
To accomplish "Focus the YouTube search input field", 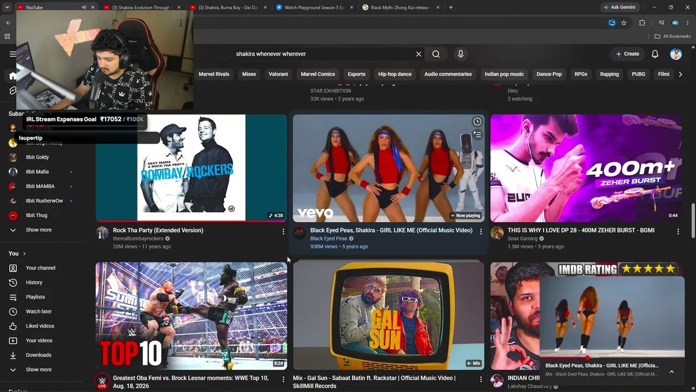I will pos(324,54).
